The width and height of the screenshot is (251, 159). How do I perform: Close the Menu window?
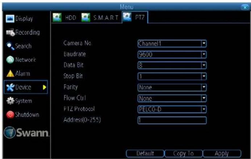245,7
